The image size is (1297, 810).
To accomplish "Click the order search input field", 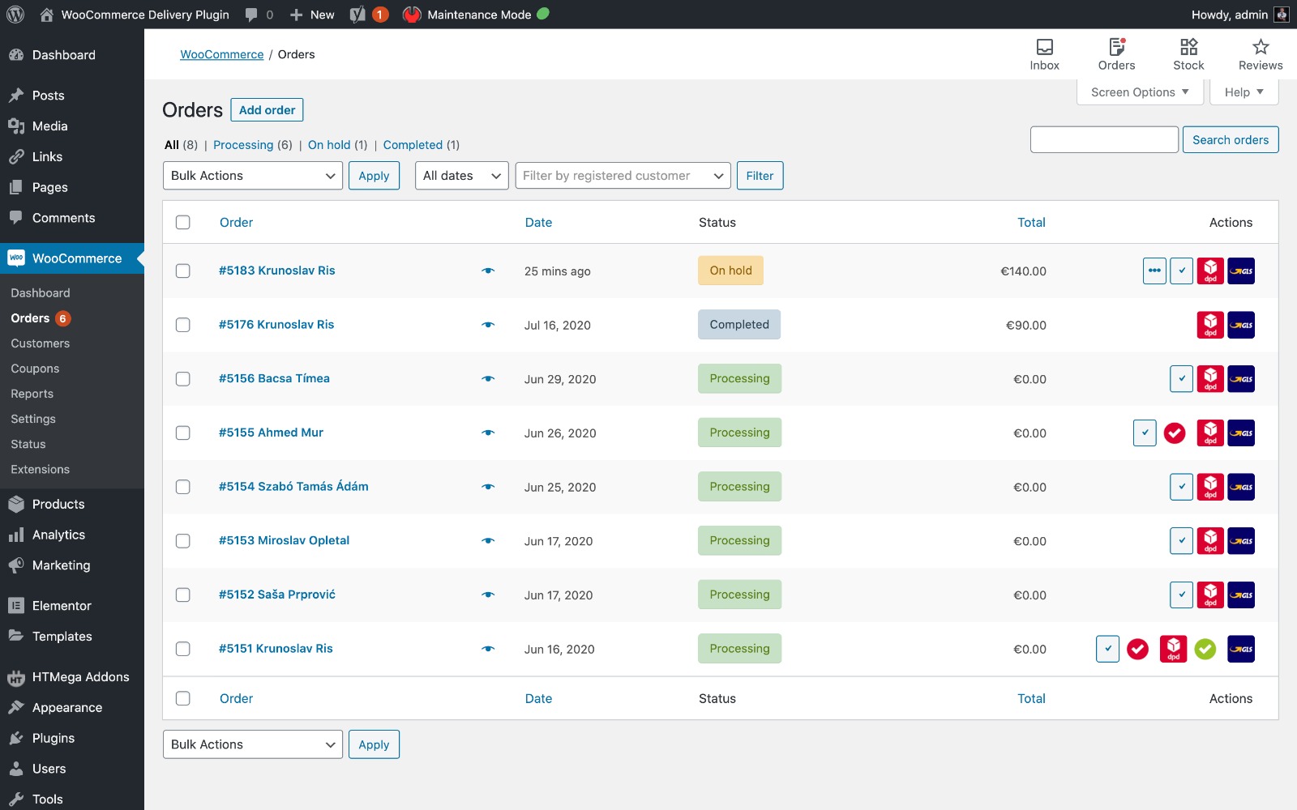I will (x=1104, y=139).
